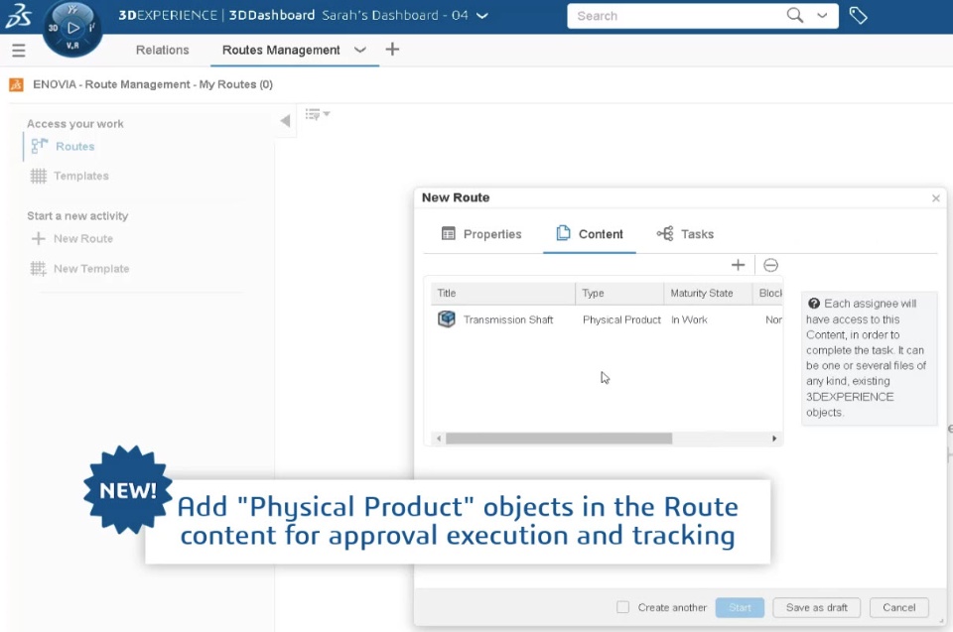The height and width of the screenshot is (632, 953).
Task: Toggle the Create another checkbox
Action: tap(623, 607)
